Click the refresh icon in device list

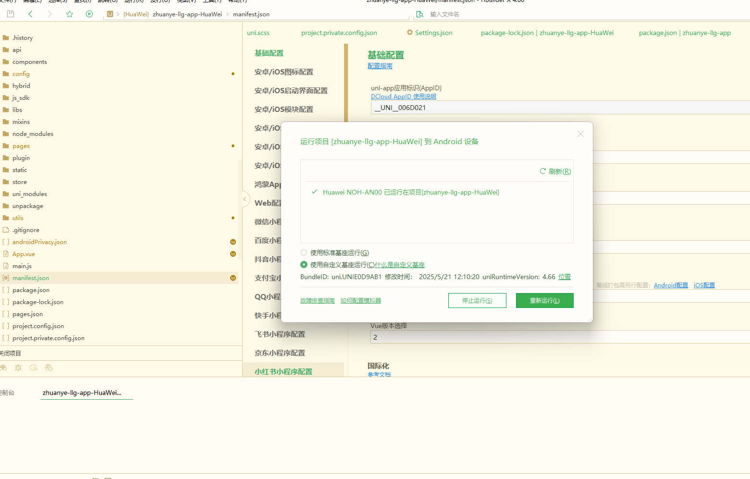click(543, 171)
